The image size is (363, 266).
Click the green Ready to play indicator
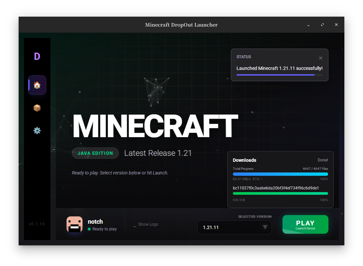click(89, 229)
